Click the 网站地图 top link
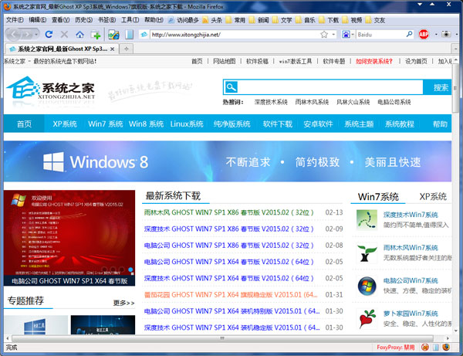The image size is (463, 356). (224, 61)
